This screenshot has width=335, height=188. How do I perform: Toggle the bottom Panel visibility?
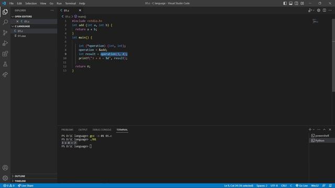coord(291,3)
